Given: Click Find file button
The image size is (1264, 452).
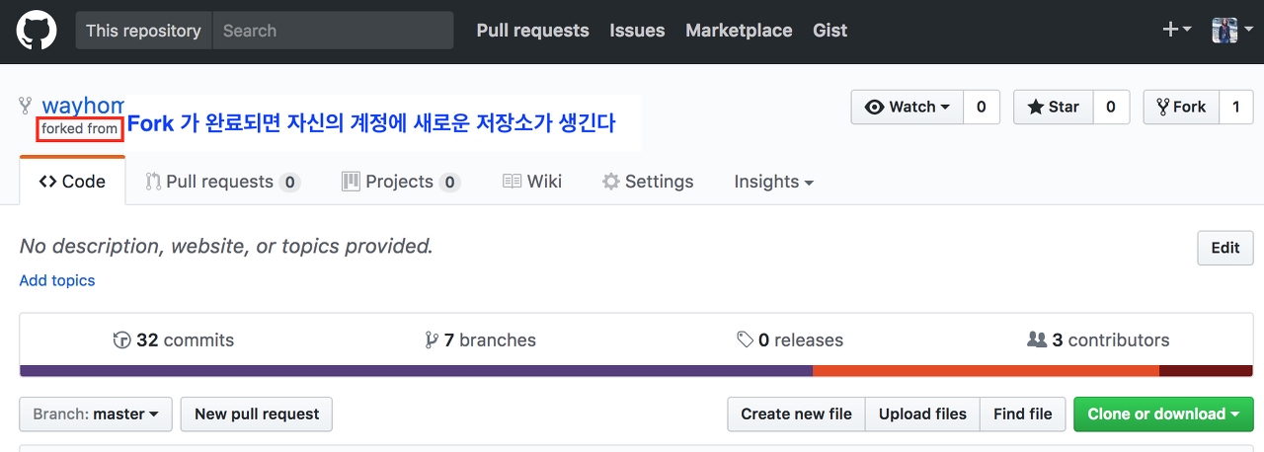Looking at the screenshot, I should tap(1023, 414).
